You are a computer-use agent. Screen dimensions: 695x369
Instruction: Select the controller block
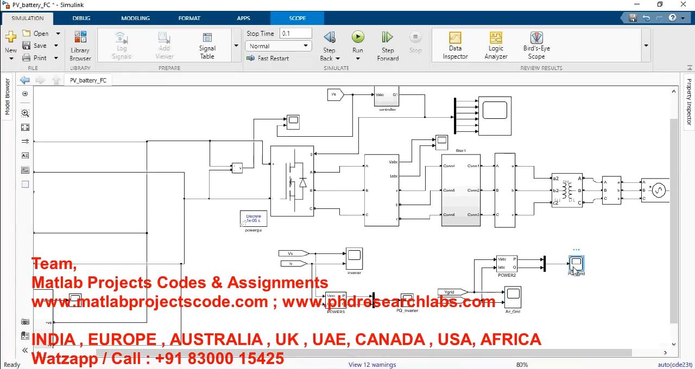coord(387,97)
